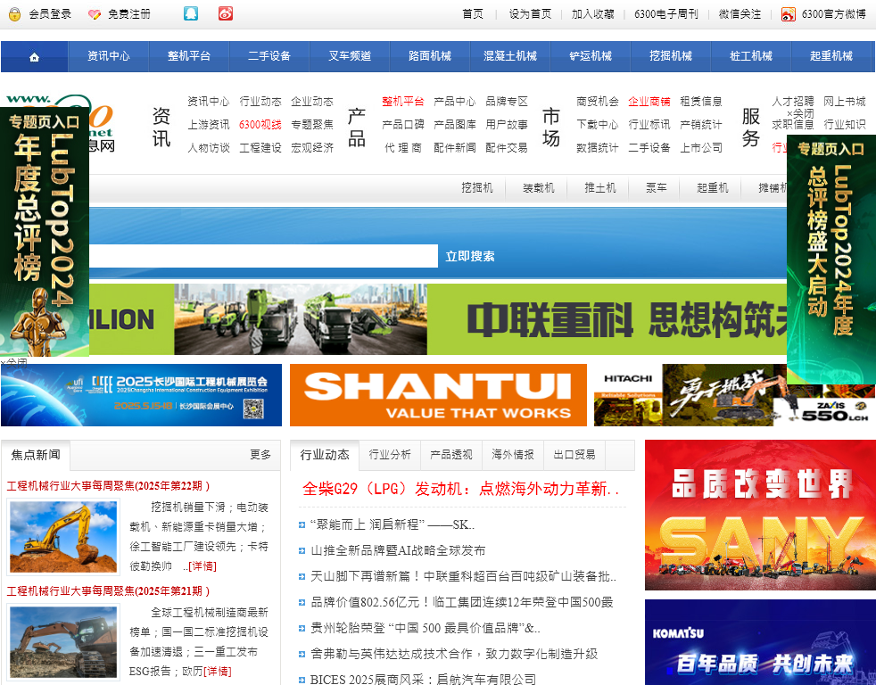876x685 pixels.
Task: Open the red Weibo icon in top bar
Action: [226, 13]
